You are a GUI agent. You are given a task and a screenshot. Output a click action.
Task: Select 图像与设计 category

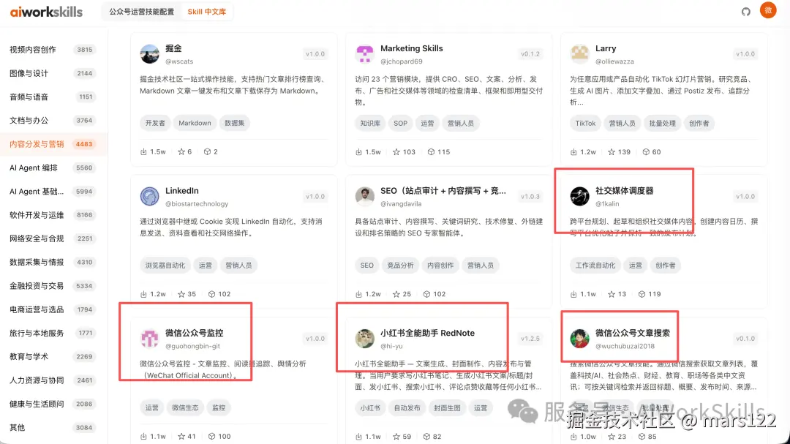click(x=53, y=73)
